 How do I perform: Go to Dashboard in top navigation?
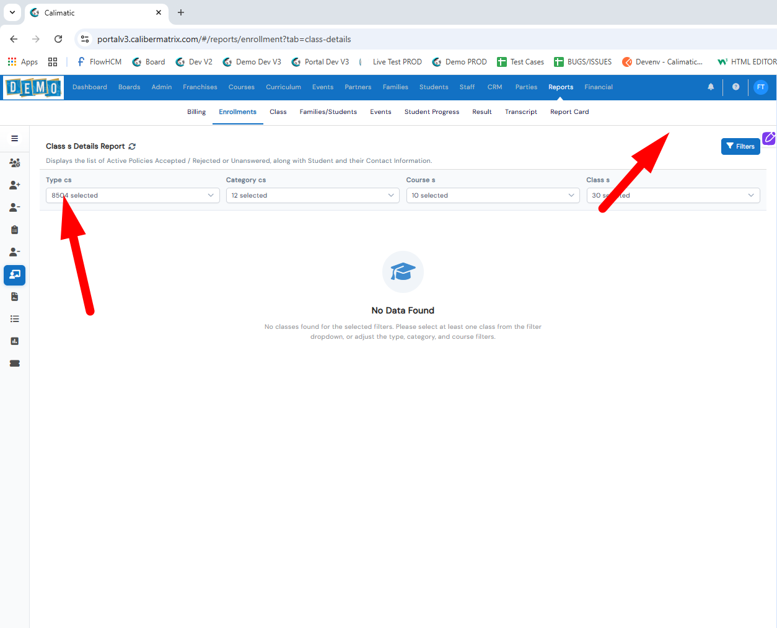click(90, 87)
